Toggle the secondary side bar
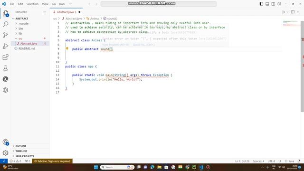This screenshot has width=304, height=171. tap(273, 4)
